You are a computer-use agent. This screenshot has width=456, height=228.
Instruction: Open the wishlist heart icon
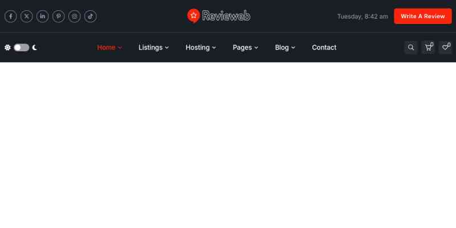tap(445, 47)
